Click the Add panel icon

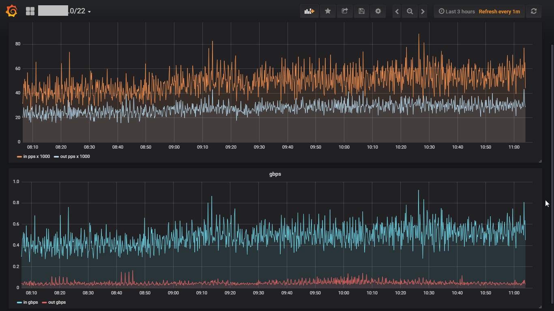tap(309, 11)
